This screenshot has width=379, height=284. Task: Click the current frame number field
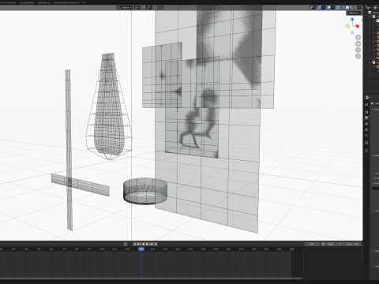pyautogui.click(x=312, y=244)
